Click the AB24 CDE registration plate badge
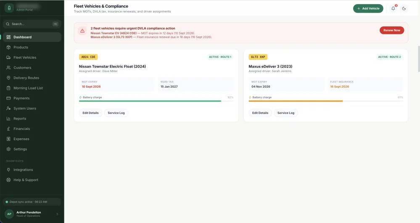The height and width of the screenshot is (223, 420). 88,57
